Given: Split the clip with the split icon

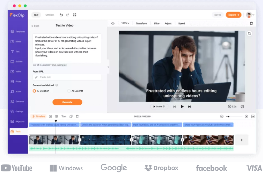Looking at the screenshot, I should point(57,116).
